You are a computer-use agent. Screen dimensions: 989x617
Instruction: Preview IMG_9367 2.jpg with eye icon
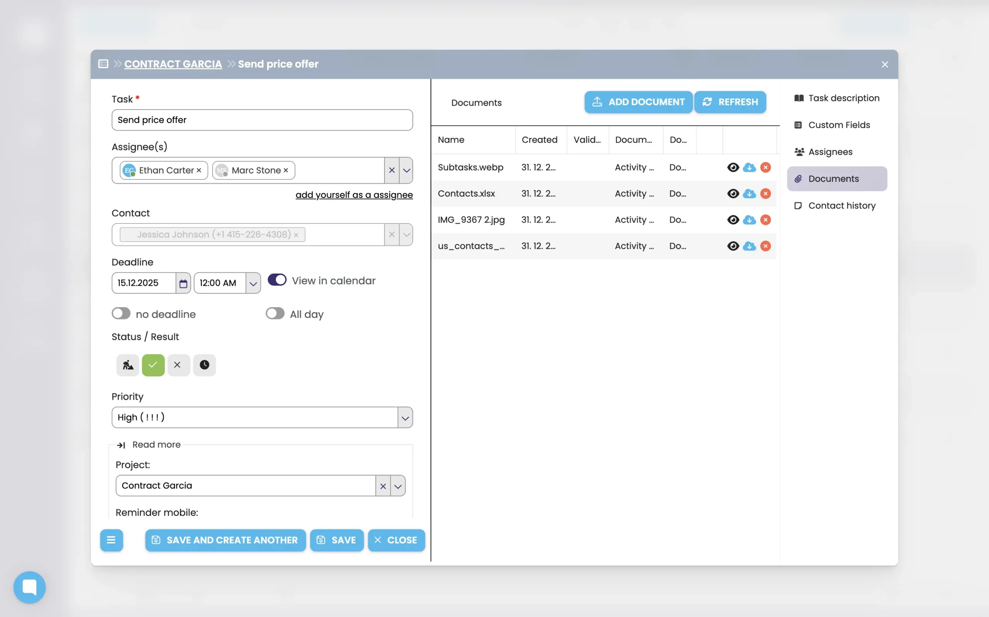(733, 220)
